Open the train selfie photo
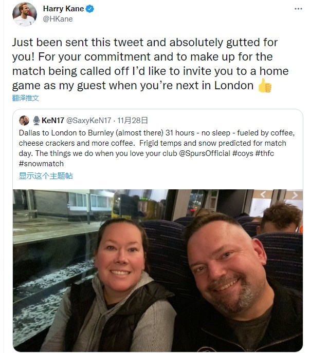310x353 pixels. pyautogui.click(x=158, y=270)
